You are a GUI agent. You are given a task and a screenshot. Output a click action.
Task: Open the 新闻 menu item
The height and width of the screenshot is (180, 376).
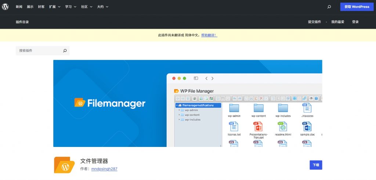tap(19, 7)
